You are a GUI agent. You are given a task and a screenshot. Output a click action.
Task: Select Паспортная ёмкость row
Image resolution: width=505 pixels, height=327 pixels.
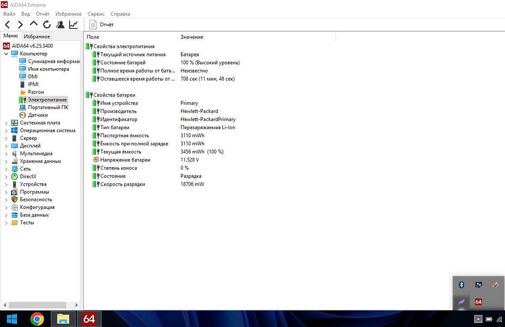click(211, 136)
